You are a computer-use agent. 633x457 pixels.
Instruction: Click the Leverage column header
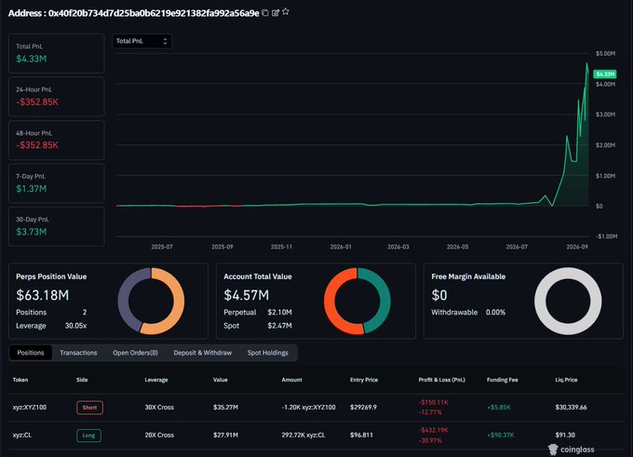[x=156, y=380]
